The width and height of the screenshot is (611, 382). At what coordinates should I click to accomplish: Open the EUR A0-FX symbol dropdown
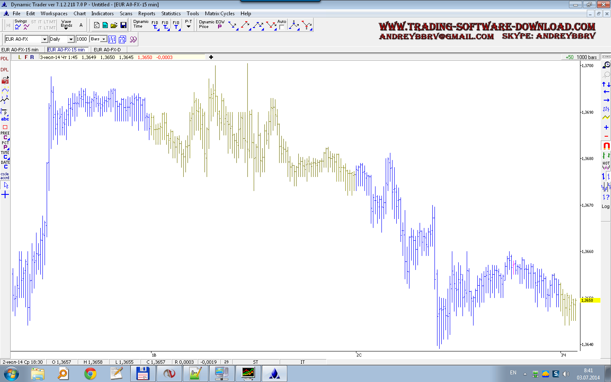pos(45,39)
